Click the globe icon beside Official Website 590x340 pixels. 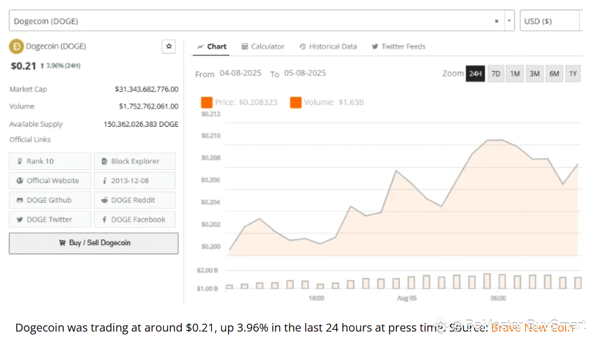pyautogui.click(x=20, y=181)
